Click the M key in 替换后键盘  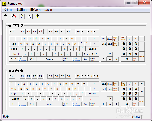click(x=62, y=99)
